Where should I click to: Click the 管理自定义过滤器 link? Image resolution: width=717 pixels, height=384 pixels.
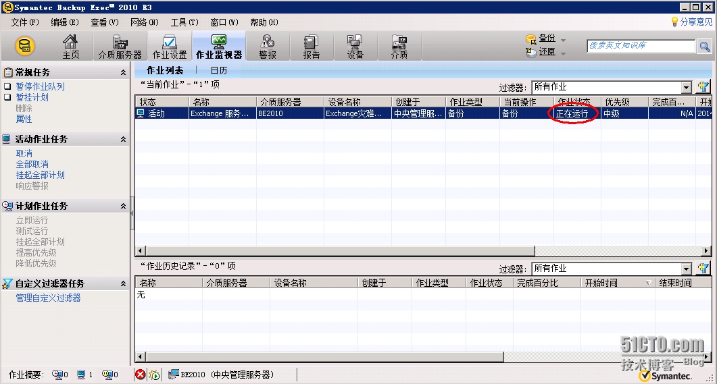(x=48, y=298)
